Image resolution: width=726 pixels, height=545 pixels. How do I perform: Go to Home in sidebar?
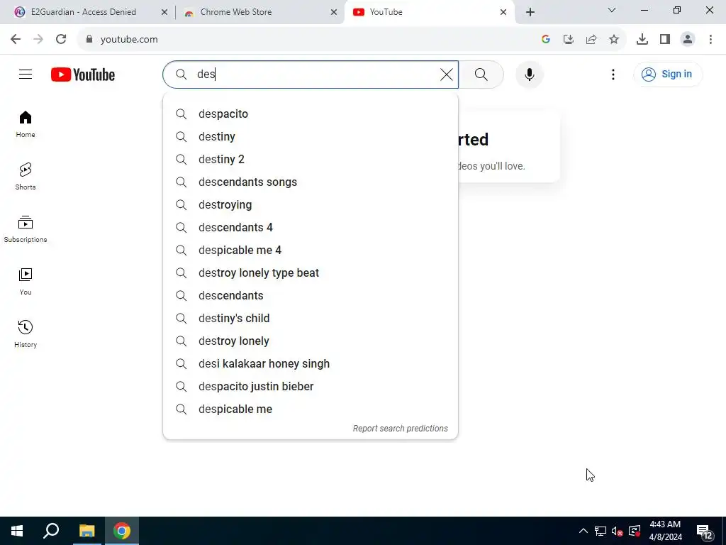pyautogui.click(x=26, y=124)
